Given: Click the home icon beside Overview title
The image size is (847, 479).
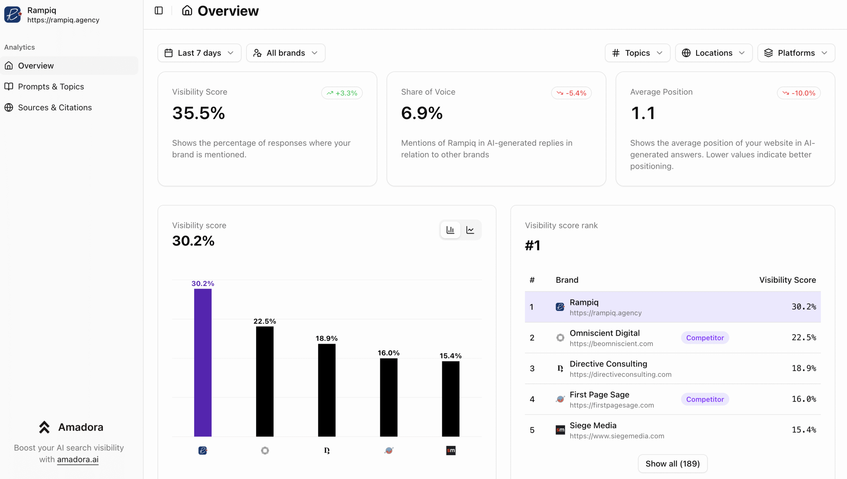Looking at the screenshot, I should [187, 11].
